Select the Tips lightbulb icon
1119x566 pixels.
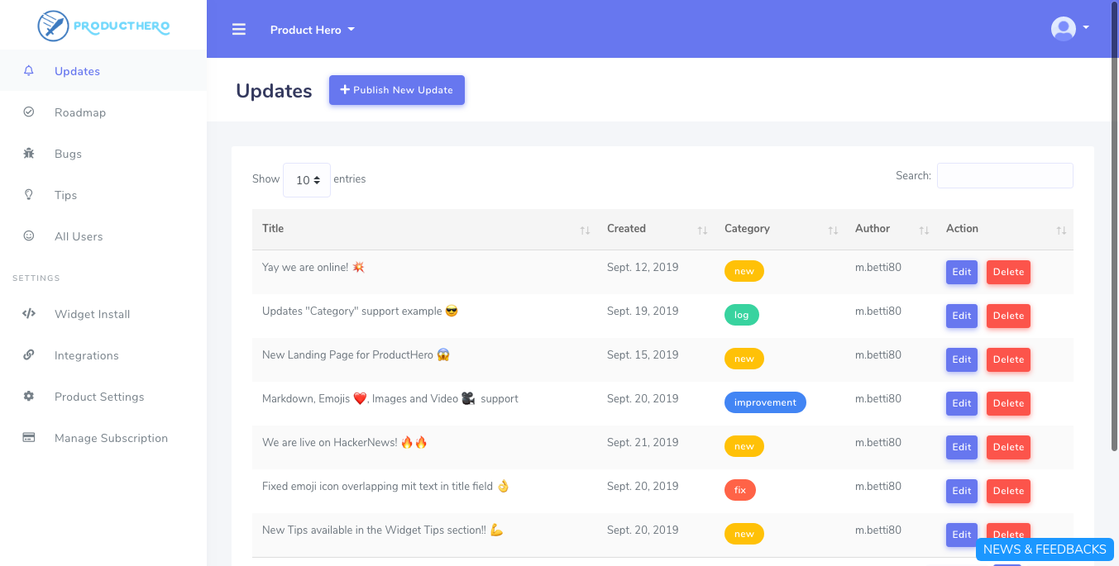(x=28, y=194)
